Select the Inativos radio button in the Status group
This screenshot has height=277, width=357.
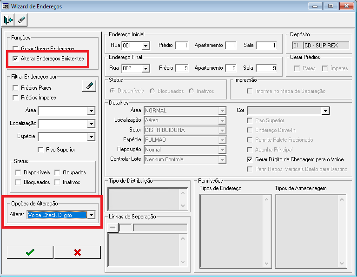coord(191,91)
